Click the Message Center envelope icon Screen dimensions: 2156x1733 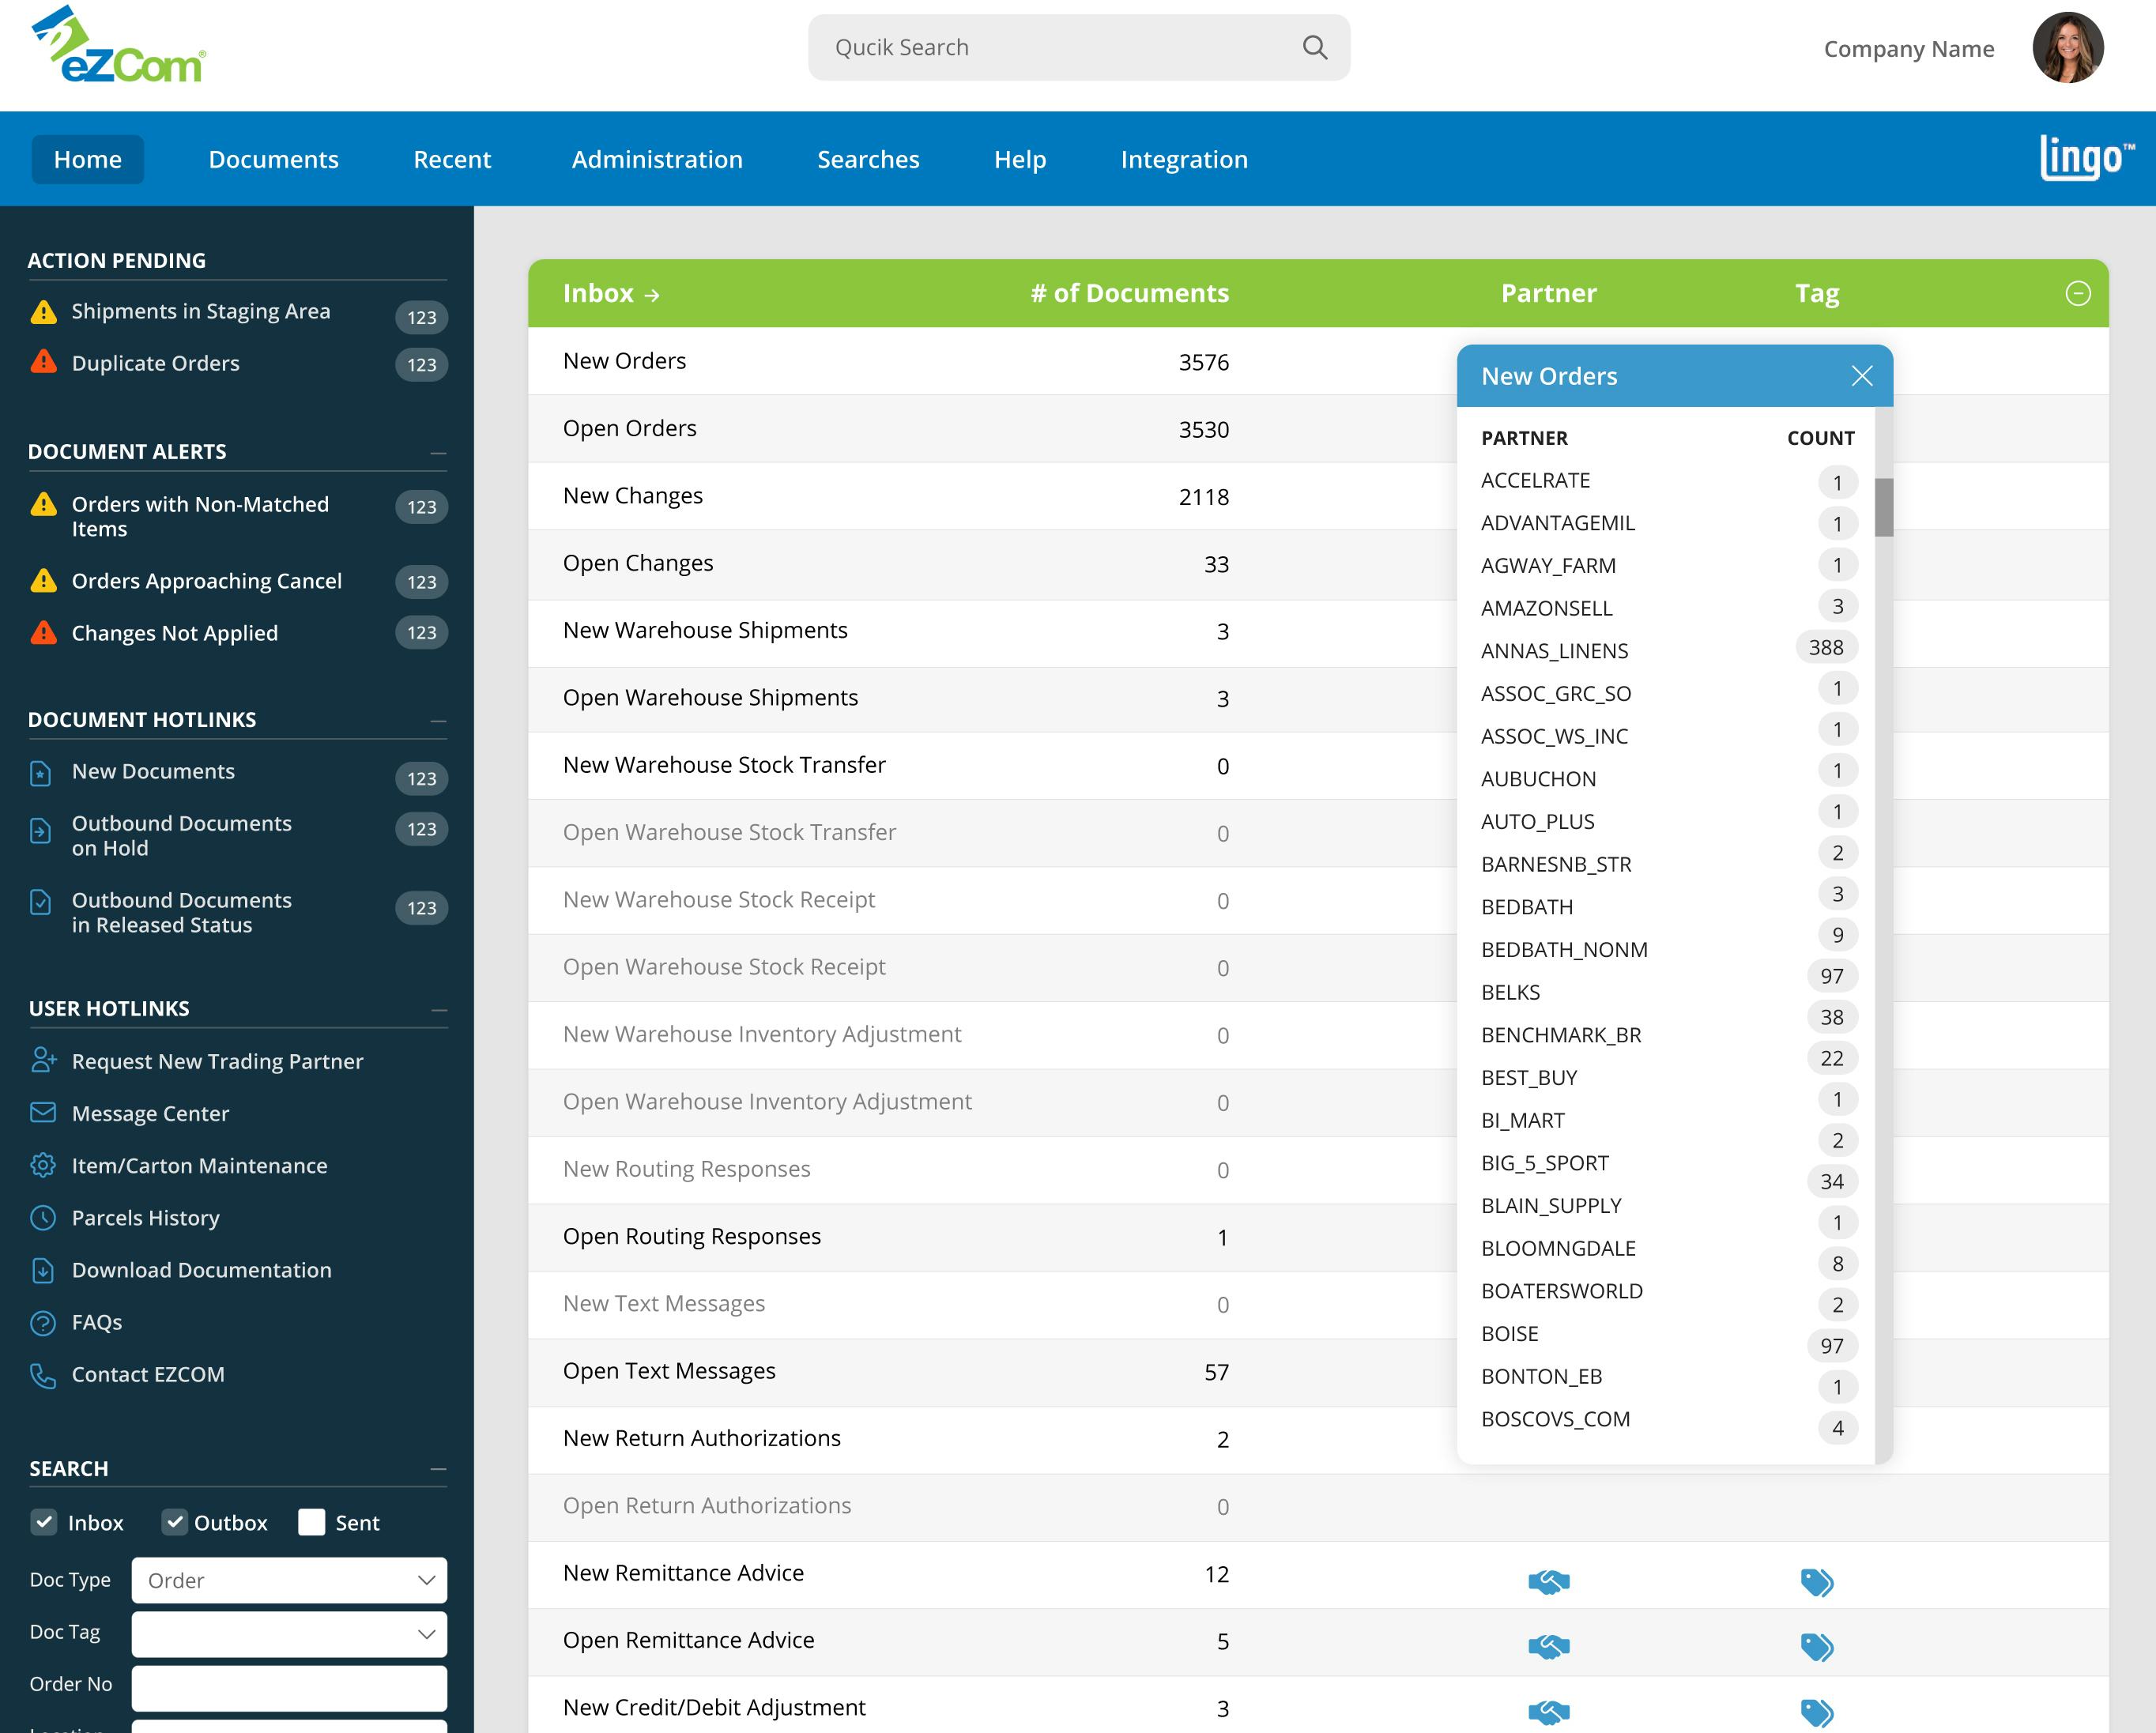[x=43, y=1113]
